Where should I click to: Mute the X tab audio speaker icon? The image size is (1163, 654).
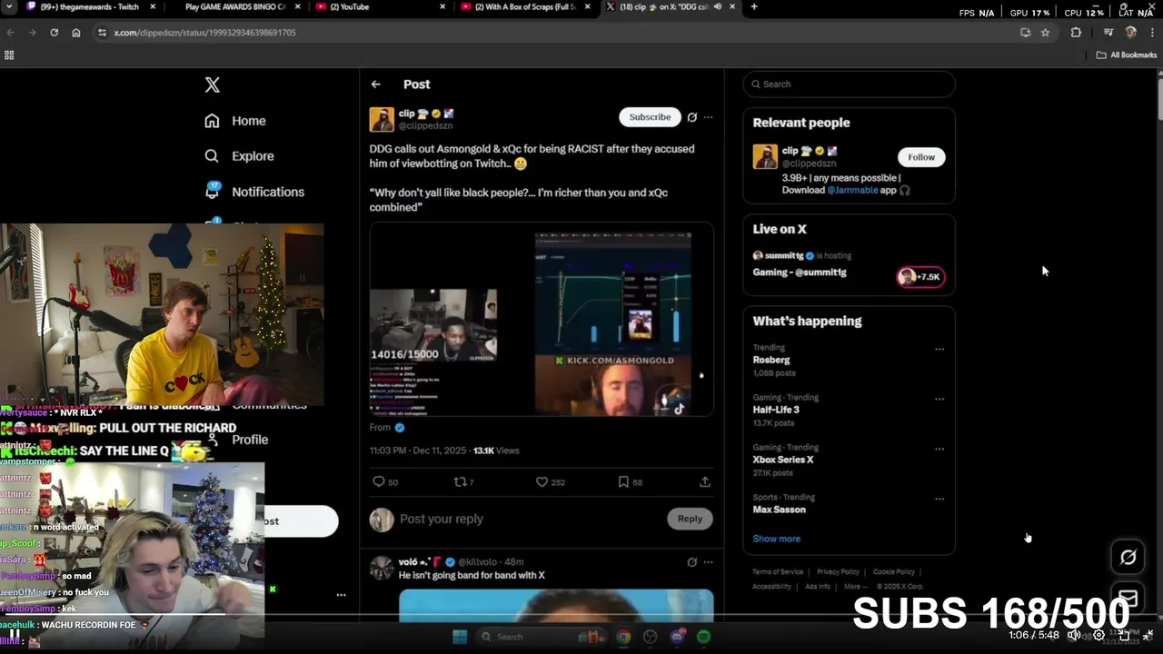pyautogui.click(x=718, y=6)
